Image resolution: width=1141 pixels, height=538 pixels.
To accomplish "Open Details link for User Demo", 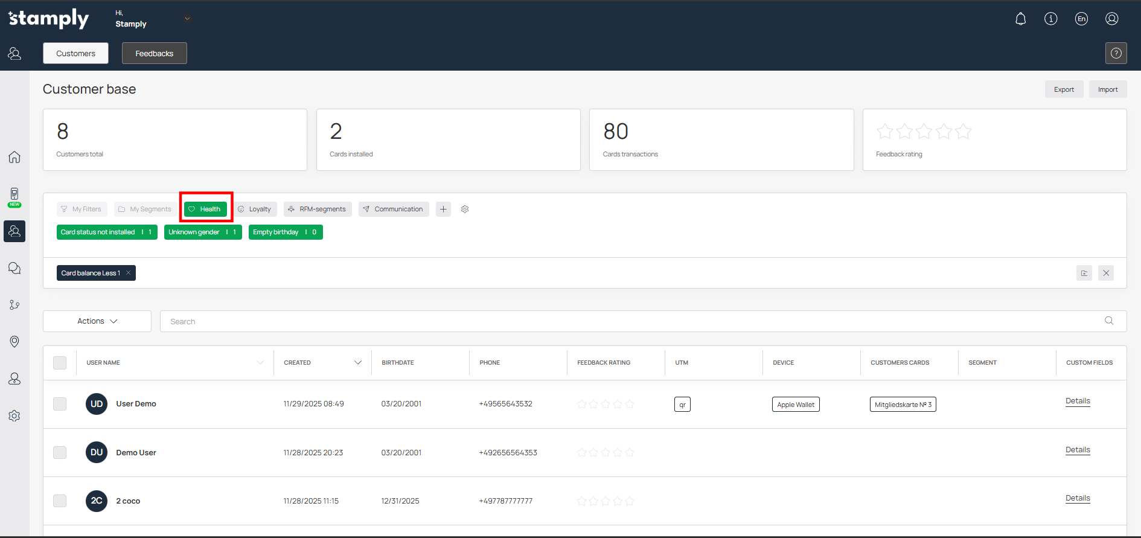I will [1078, 401].
